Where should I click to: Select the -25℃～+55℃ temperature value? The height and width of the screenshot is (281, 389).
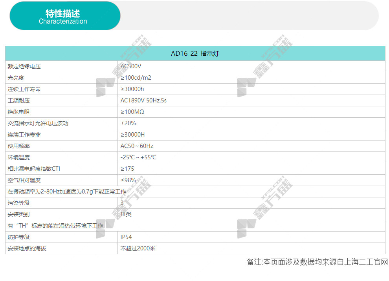tap(139, 157)
